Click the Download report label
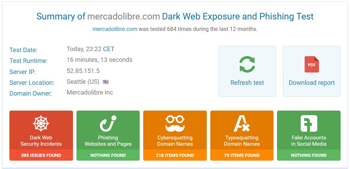The image size is (350, 169). click(x=311, y=83)
